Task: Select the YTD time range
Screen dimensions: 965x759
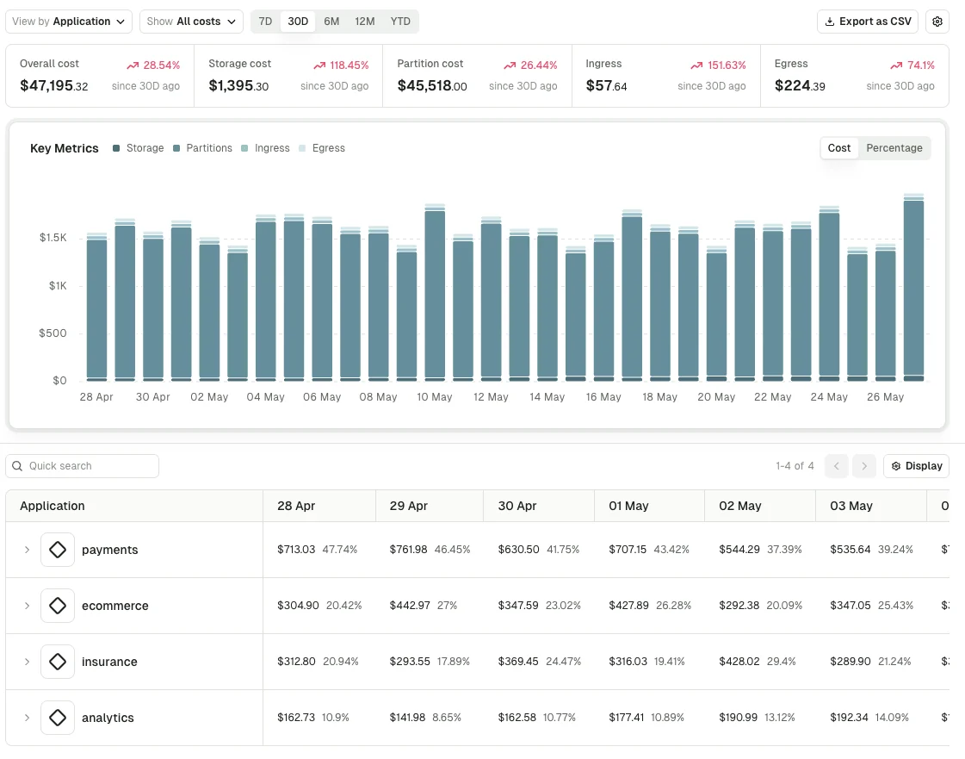Action: pos(400,22)
